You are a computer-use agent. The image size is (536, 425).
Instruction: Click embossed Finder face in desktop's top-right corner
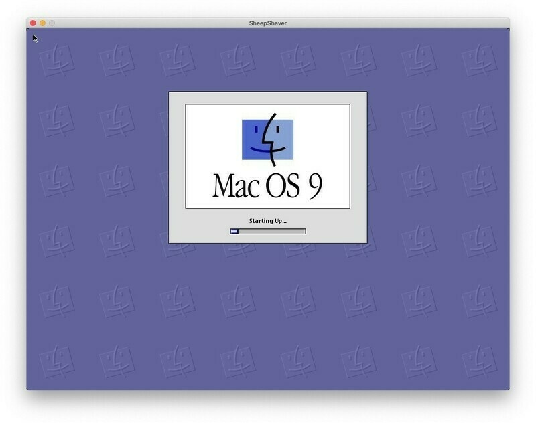(478, 60)
